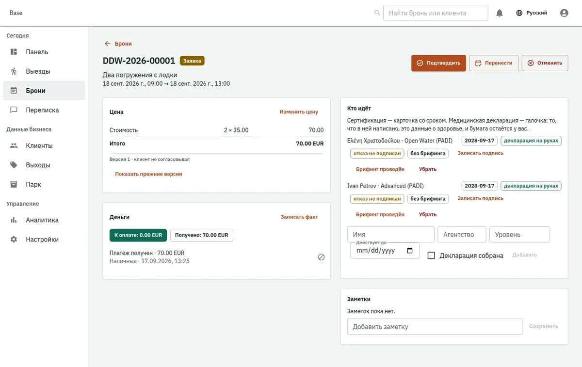Click the Перенести reschedule button
582x367 pixels.
[494, 63]
